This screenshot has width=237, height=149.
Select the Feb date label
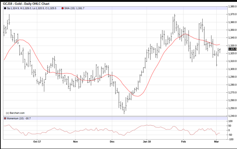[183, 141]
